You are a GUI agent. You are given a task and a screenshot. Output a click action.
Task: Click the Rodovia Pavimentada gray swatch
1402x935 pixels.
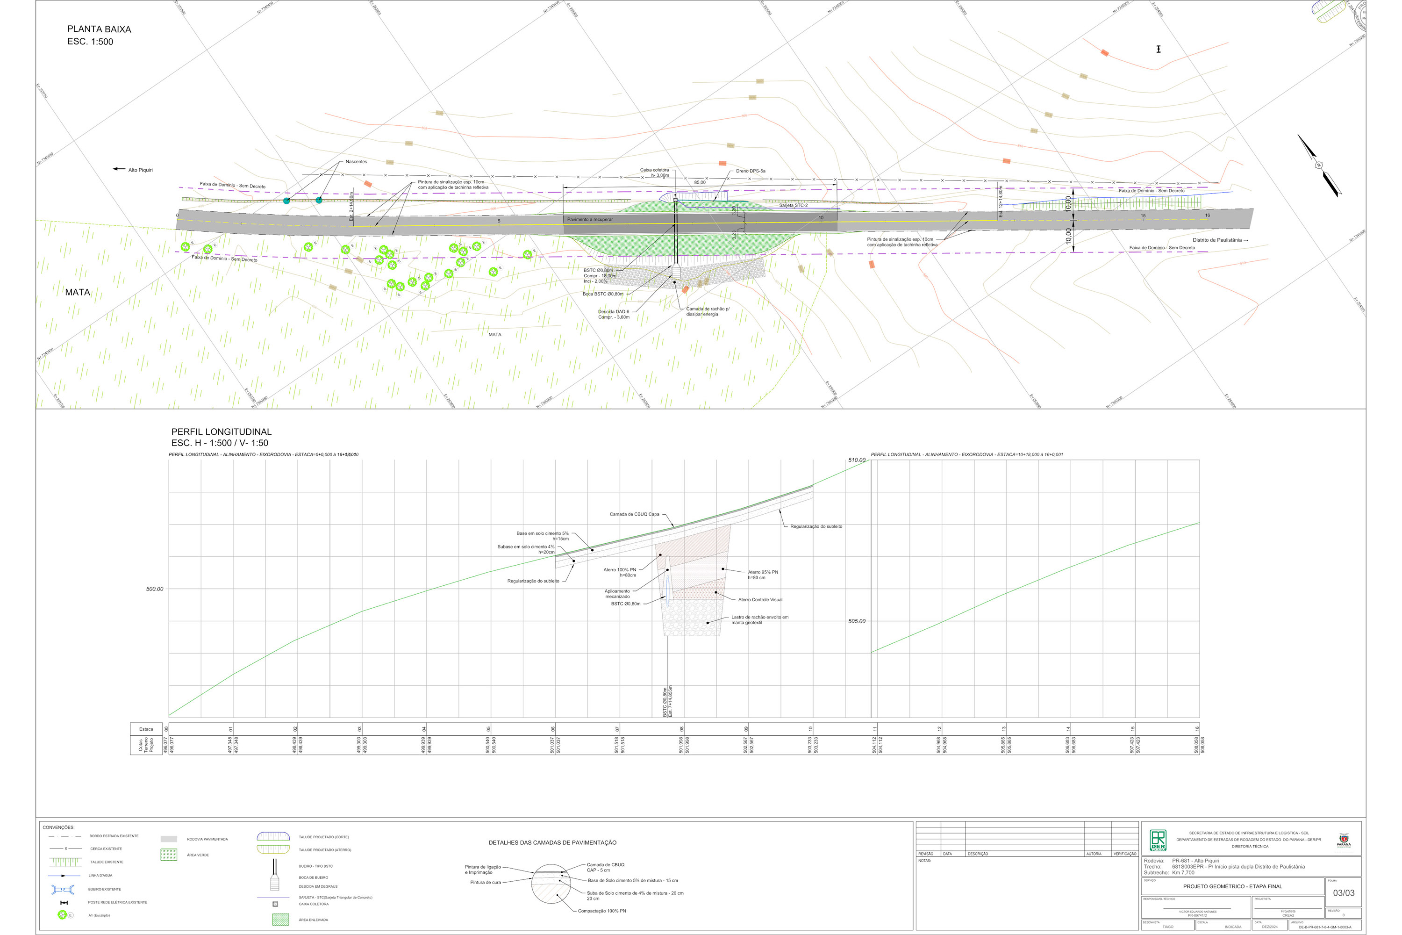tap(169, 839)
